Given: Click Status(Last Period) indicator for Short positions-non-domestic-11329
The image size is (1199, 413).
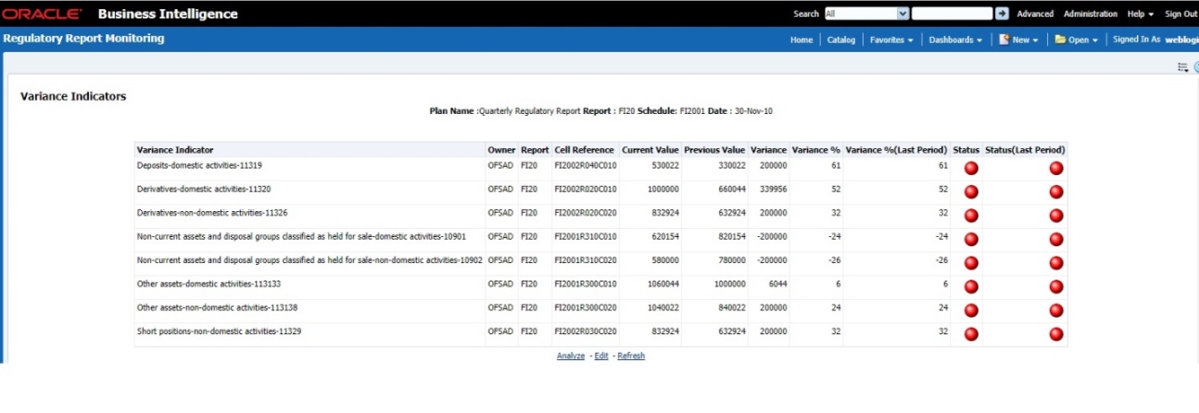Looking at the screenshot, I should click(x=1056, y=334).
